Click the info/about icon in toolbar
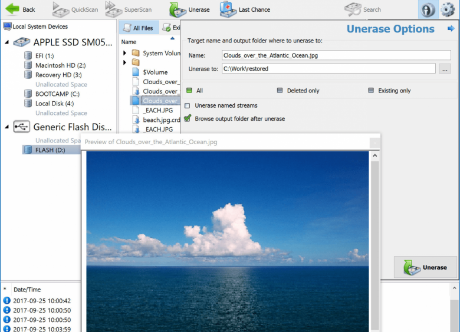The width and height of the screenshot is (460, 332). click(428, 10)
